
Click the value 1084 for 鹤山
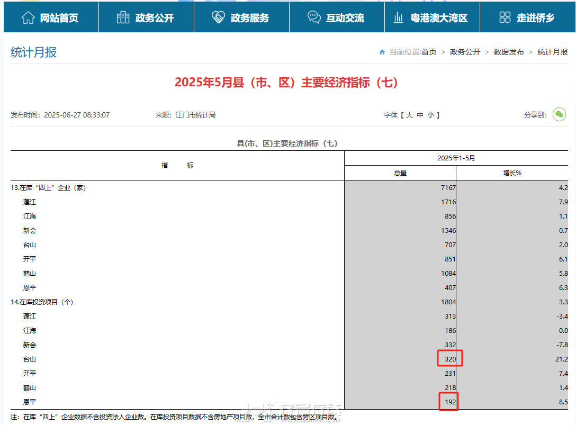coord(448,273)
